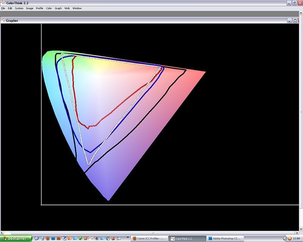The height and width of the screenshot is (242, 303).
Task: Click the taskbar clock showing 11:04
Action: 297,239
